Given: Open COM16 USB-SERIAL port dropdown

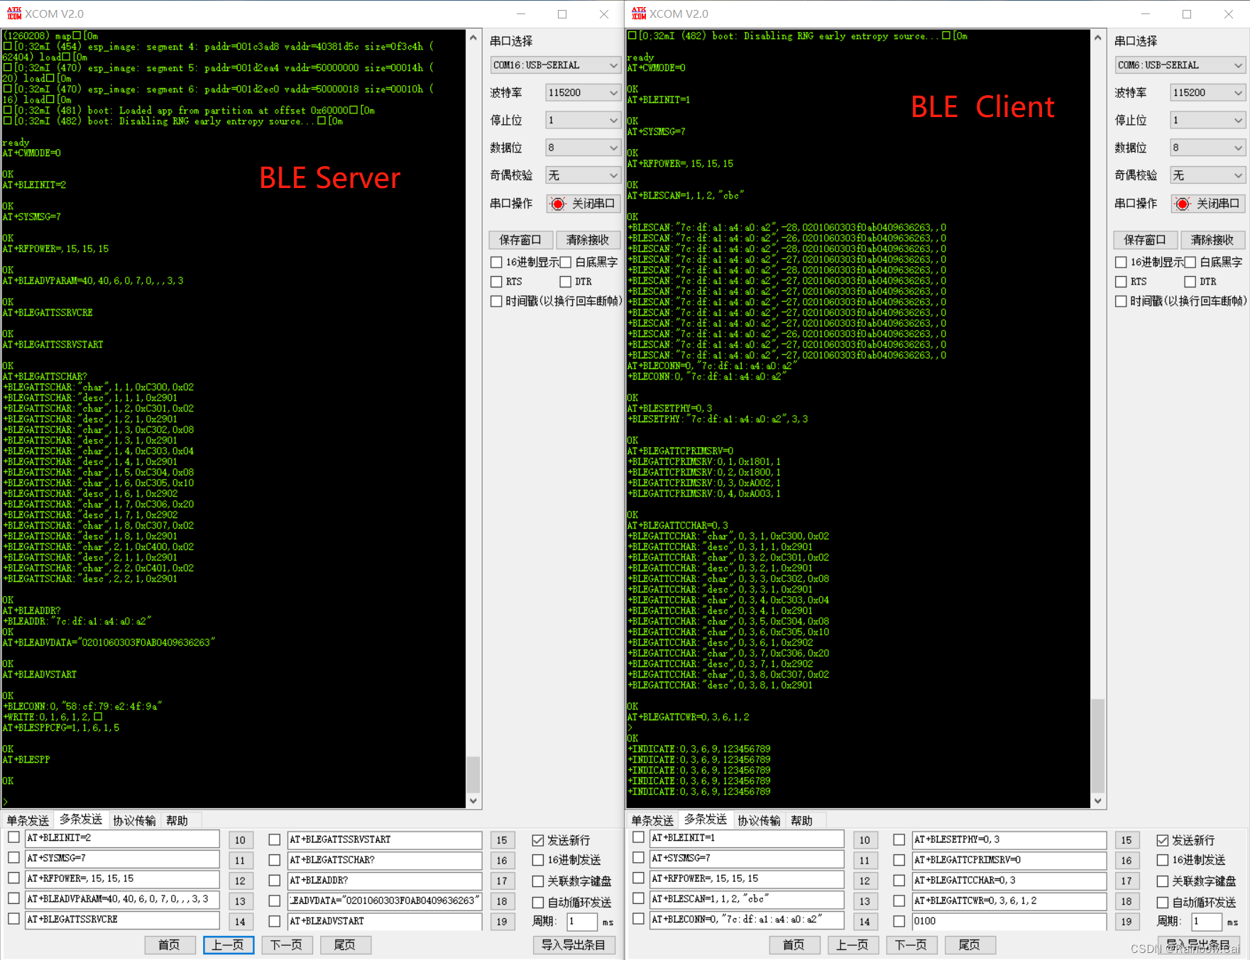Looking at the screenshot, I should pos(556,65).
